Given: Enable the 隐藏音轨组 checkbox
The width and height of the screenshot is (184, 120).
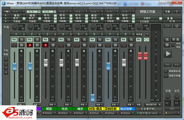Looking at the screenshot, I should [x=166, y=71].
